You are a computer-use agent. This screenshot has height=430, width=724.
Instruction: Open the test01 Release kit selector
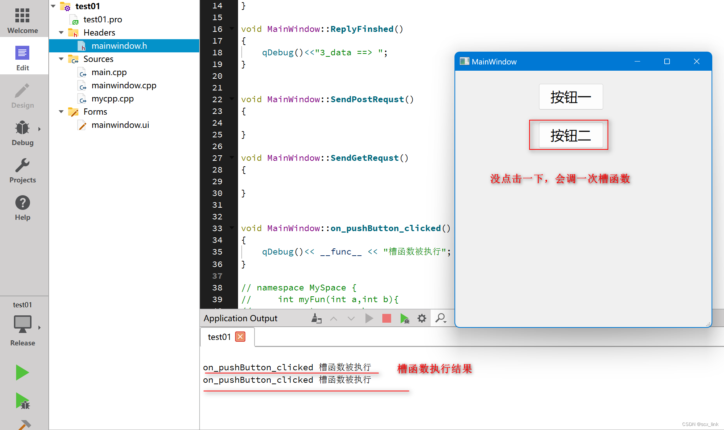pyautogui.click(x=23, y=324)
